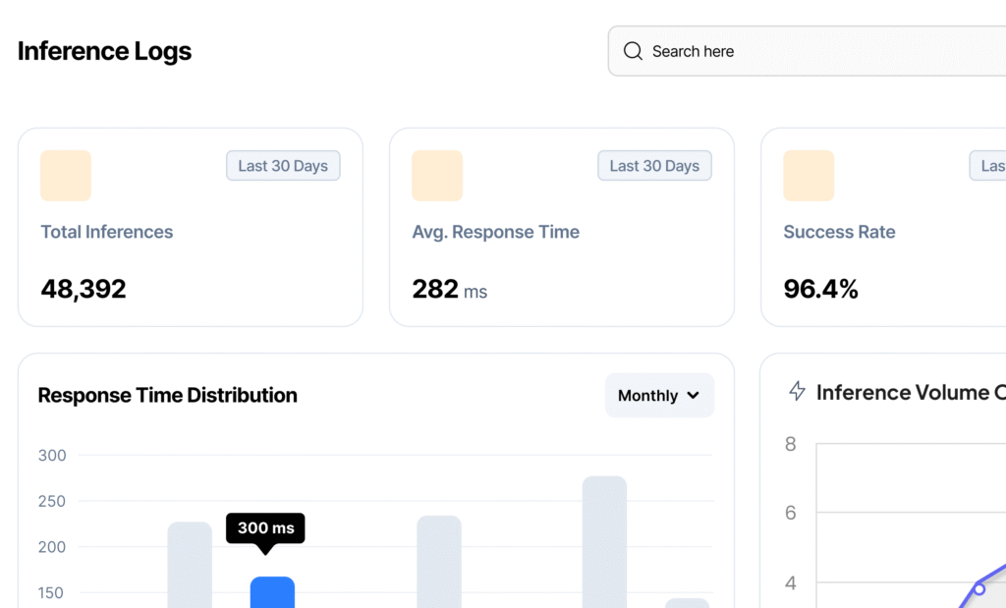1006x608 pixels.
Task: Open 'Last 30 Days' filter on Total Inferences
Action: click(283, 166)
